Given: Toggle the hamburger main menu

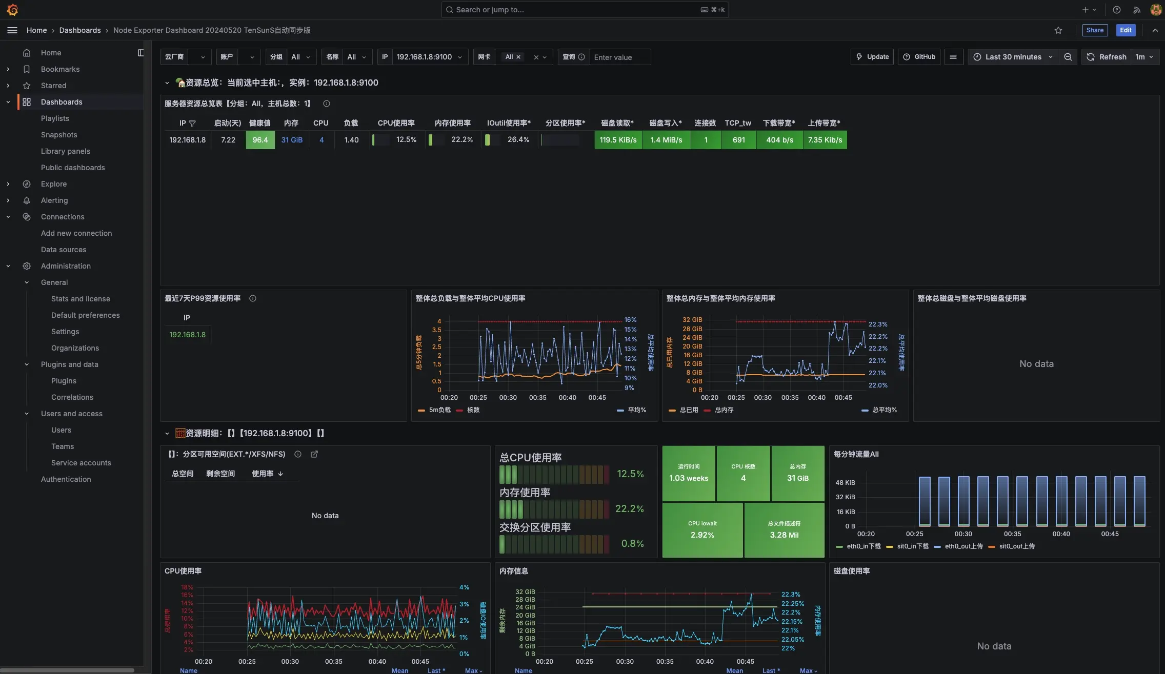Looking at the screenshot, I should tap(12, 30).
